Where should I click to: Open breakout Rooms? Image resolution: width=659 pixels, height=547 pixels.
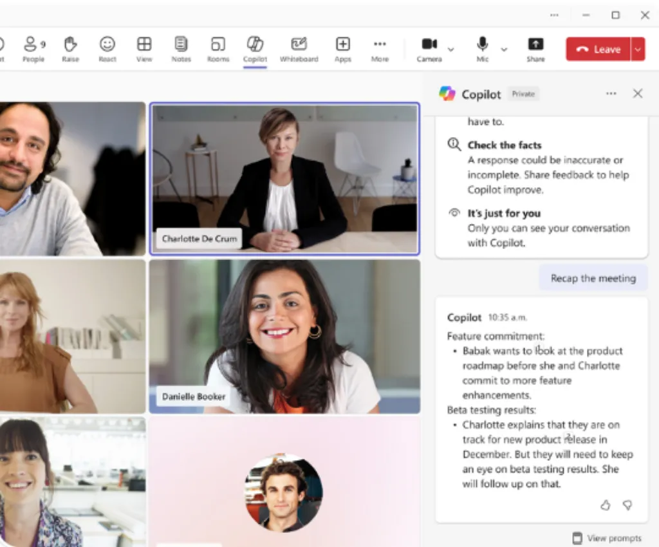click(x=218, y=49)
